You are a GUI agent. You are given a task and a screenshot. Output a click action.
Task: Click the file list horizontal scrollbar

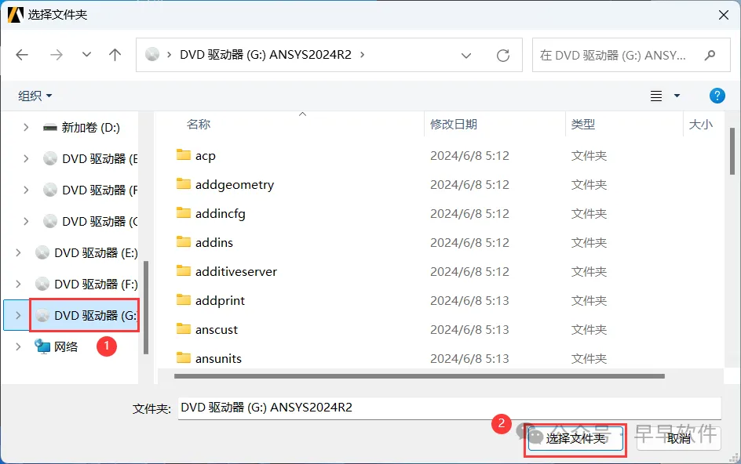pos(419,376)
